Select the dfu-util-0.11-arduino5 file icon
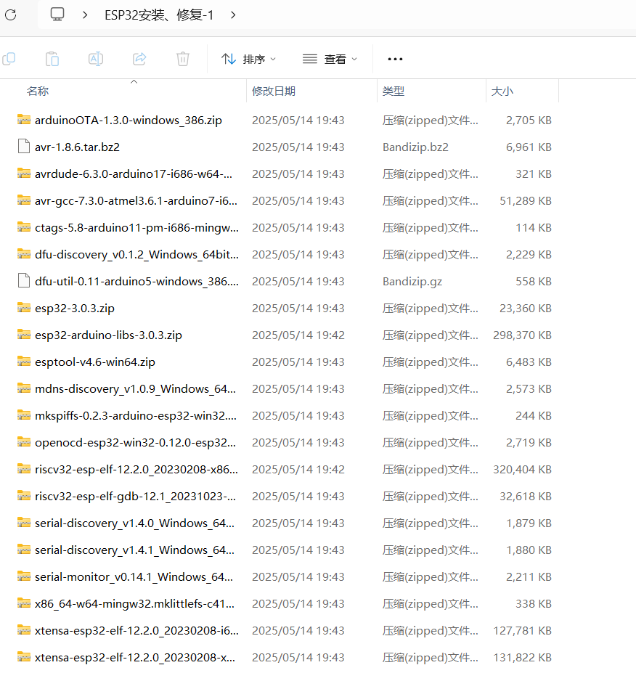This screenshot has width=636, height=681. (24, 280)
